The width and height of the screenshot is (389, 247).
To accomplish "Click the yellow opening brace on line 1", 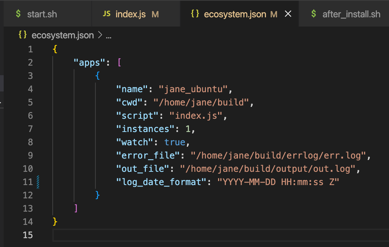I will 55,49.
